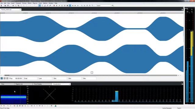Open the Help menu

click(56, 3)
